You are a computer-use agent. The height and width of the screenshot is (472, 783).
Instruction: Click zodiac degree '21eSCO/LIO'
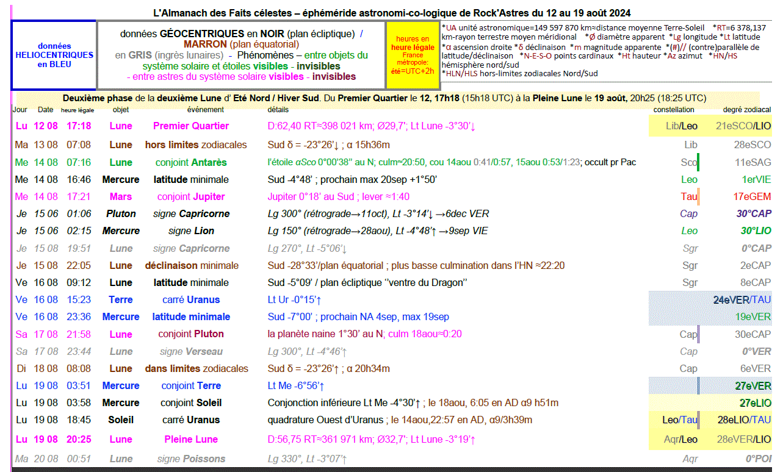click(x=743, y=126)
